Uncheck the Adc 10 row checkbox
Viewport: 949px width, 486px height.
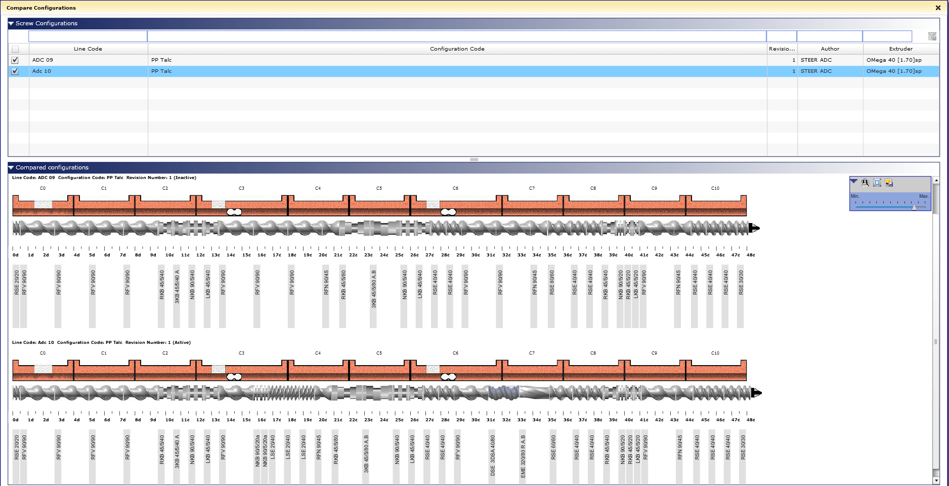pyautogui.click(x=15, y=71)
